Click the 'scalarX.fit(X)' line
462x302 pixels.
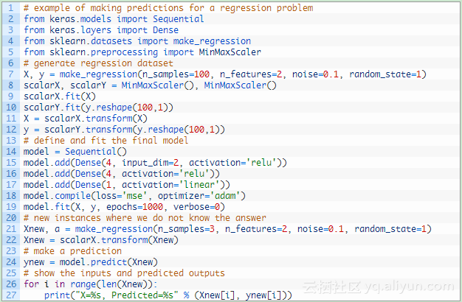[x=60, y=96]
